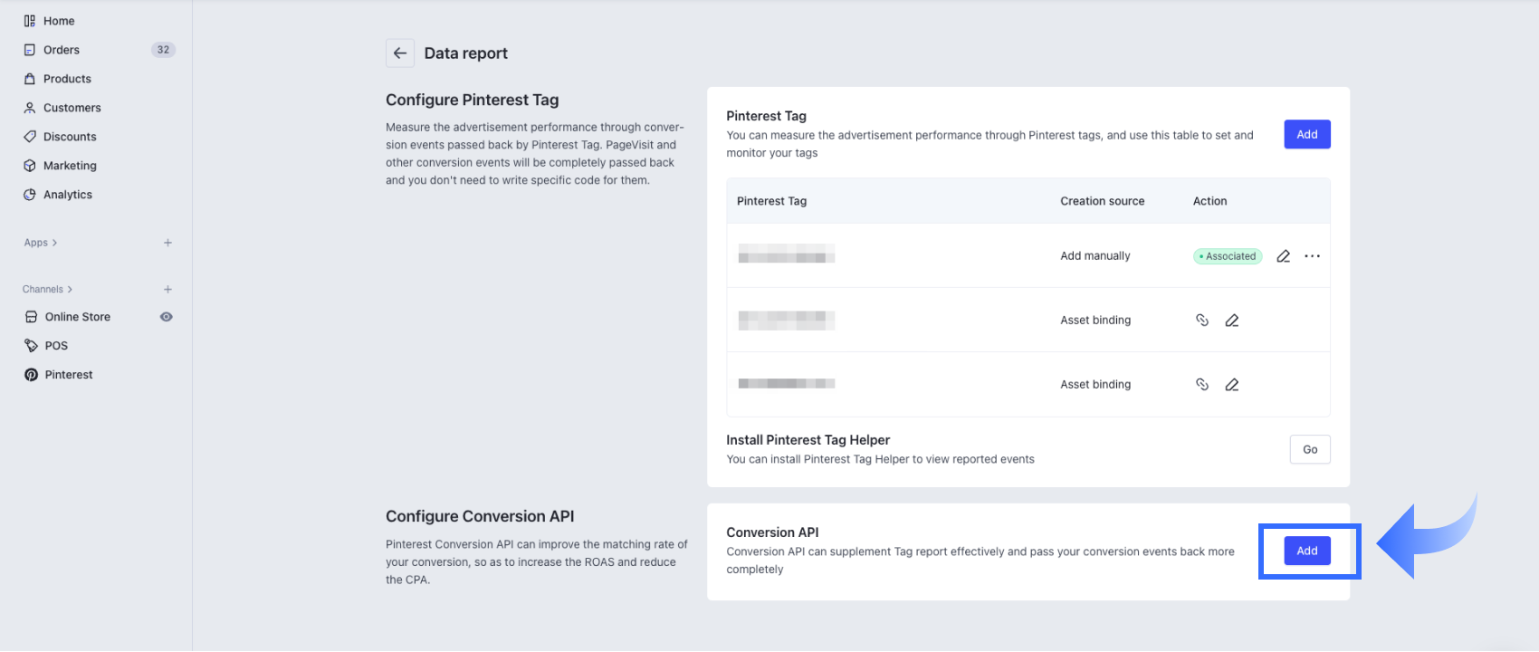Open Orders showing 32 pending items
The image size is (1539, 652).
coord(62,49)
